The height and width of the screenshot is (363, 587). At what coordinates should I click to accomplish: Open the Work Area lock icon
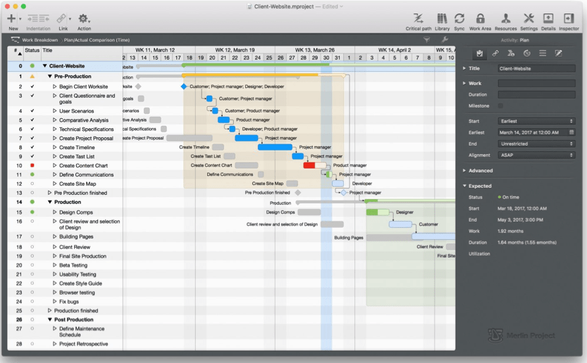point(481,18)
